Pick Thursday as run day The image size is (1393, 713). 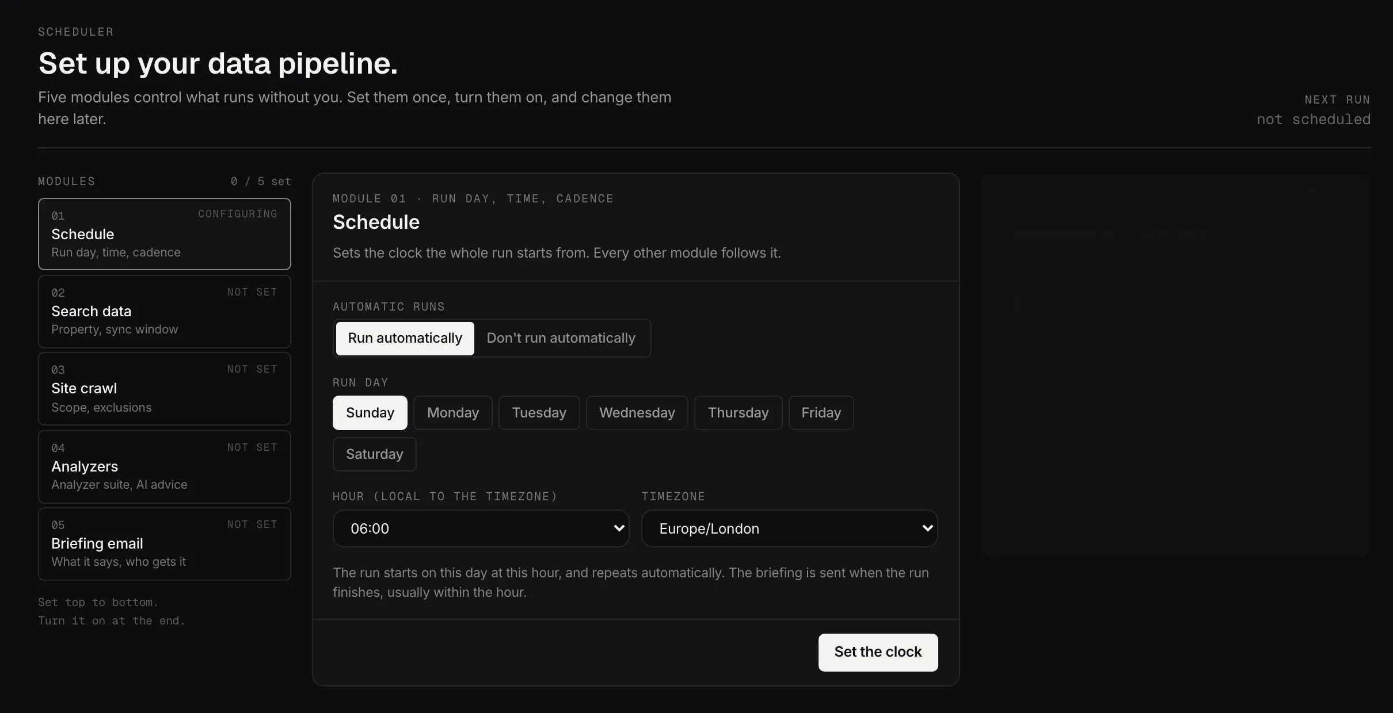click(x=739, y=413)
